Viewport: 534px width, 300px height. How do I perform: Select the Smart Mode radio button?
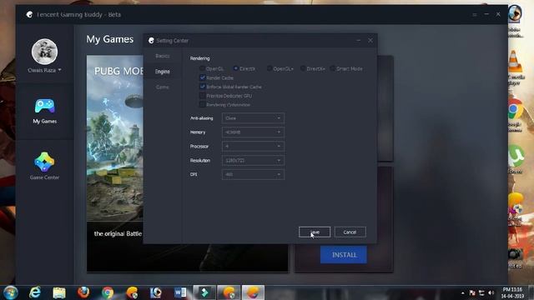tap(333, 68)
